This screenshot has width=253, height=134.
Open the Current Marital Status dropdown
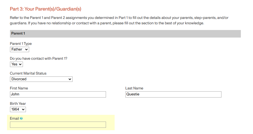click(x=41, y=79)
